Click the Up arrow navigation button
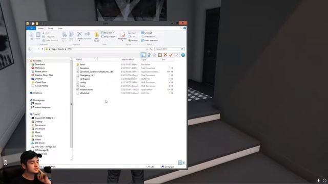Screen dimensions: 328x184 coord(43,49)
